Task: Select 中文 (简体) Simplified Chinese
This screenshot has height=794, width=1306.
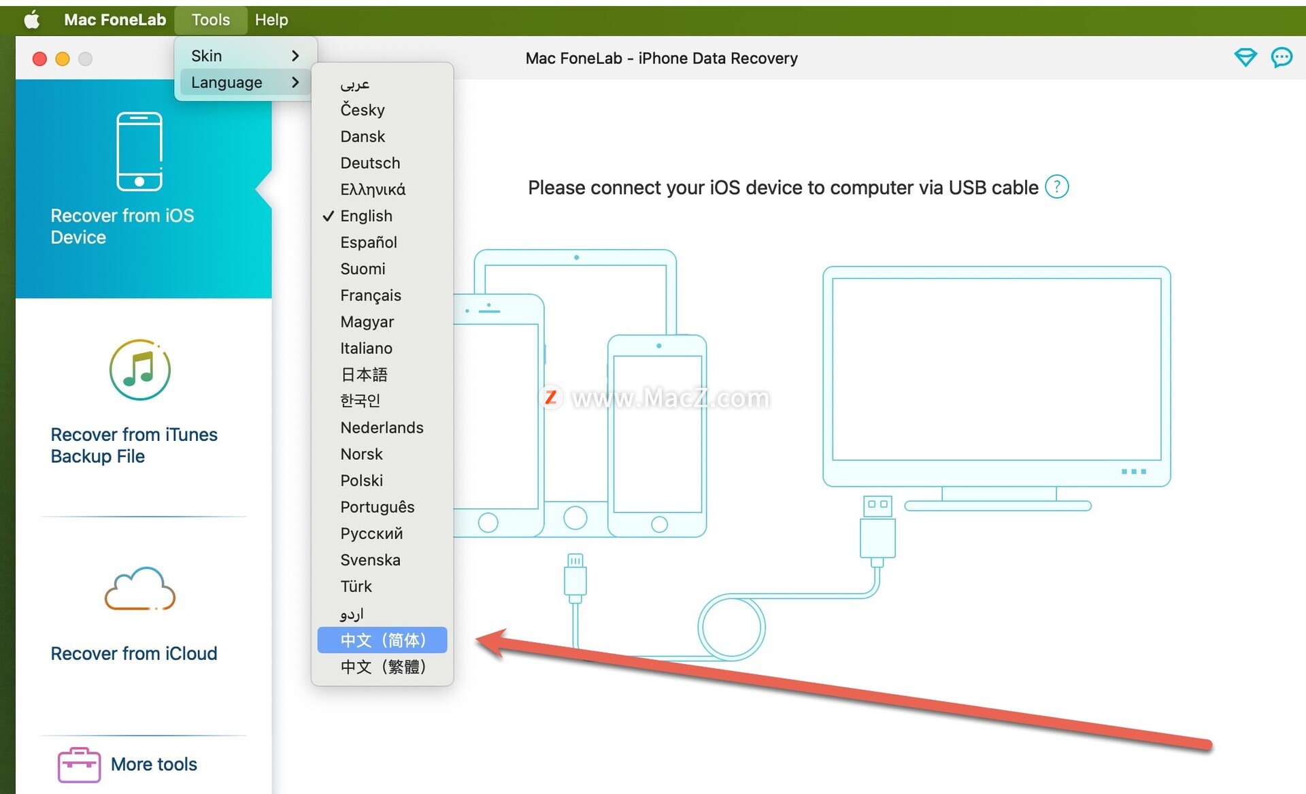Action: tap(382, 640)
